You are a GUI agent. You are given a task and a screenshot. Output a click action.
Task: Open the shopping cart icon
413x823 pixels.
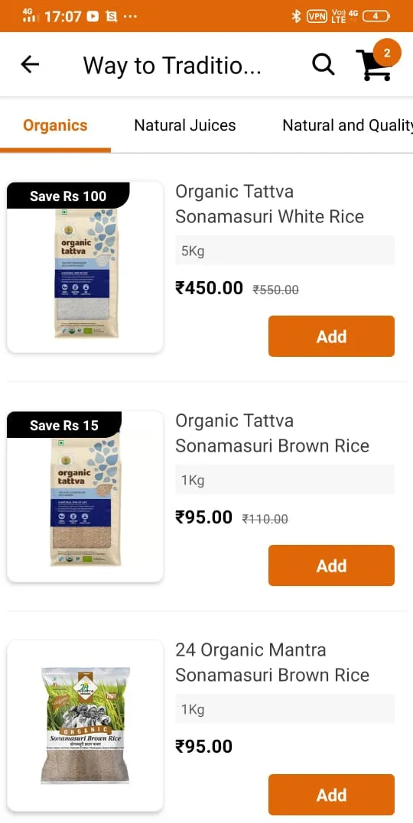click(x=373, y=66)
